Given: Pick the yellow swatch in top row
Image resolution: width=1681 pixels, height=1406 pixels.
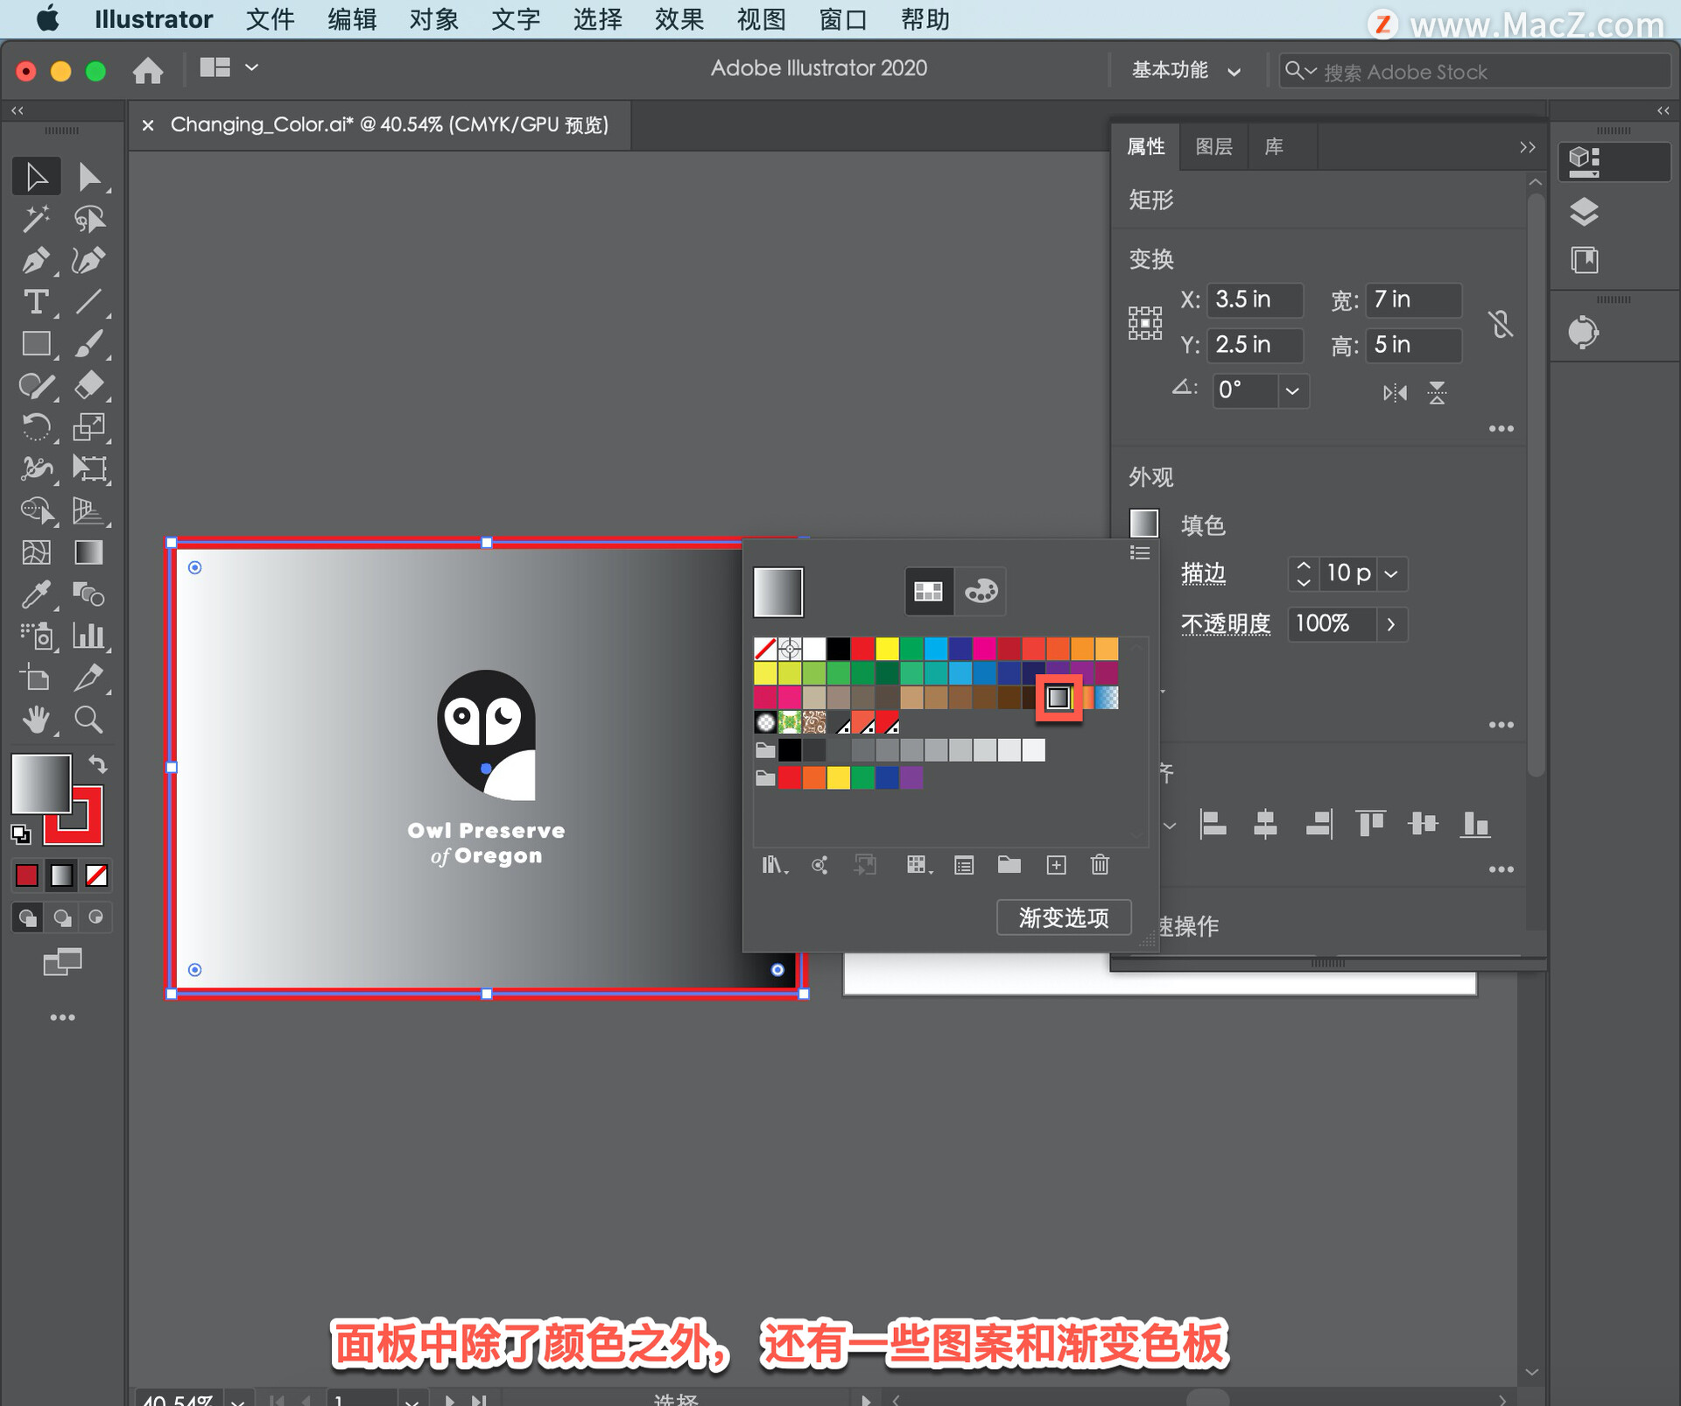Looking at the screenshot, I should coord(887,649).
